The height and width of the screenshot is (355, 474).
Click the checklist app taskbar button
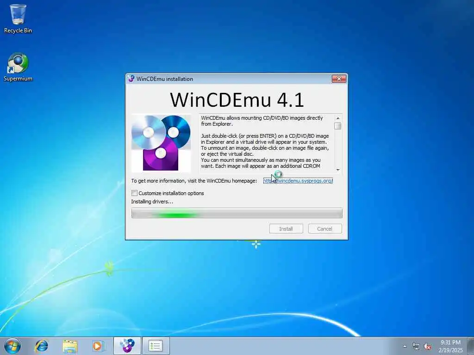(156, 346)
